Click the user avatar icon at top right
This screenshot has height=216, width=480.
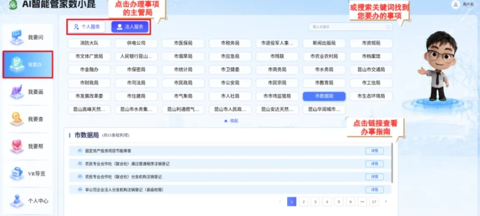[x=456, y=4]
